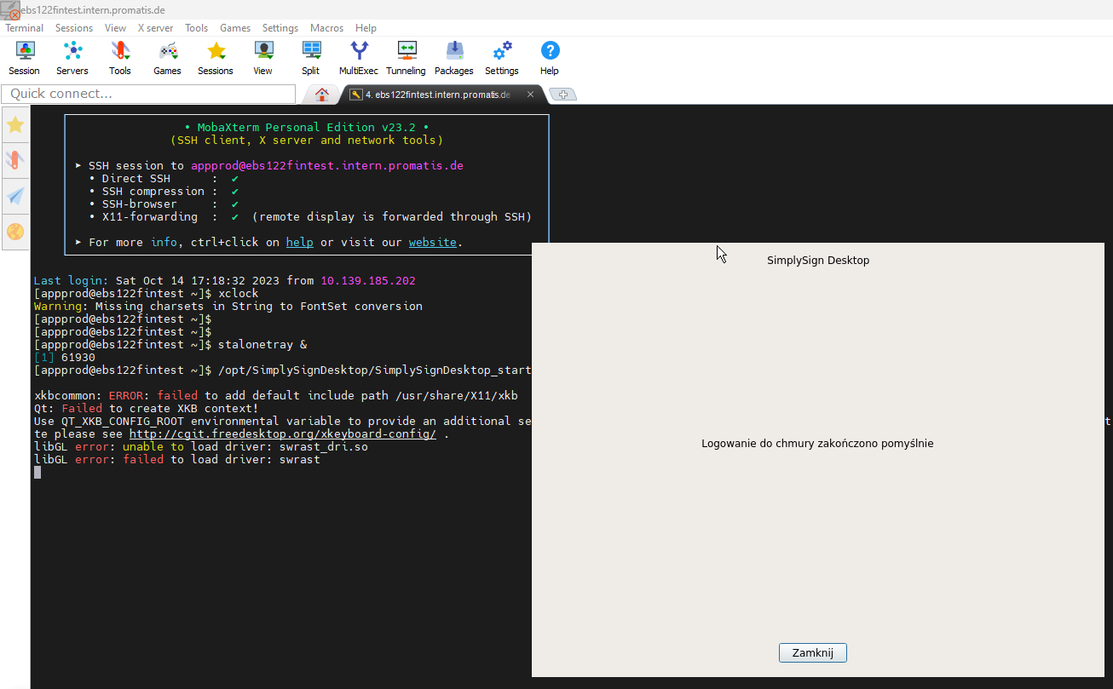This screenshot has width=1113, height=689.
Task: Click the SSH-browser line in banner
Action: click(163, 204)
